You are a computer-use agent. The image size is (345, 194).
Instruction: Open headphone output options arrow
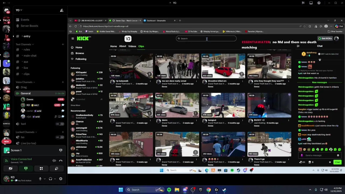[55, 179]
